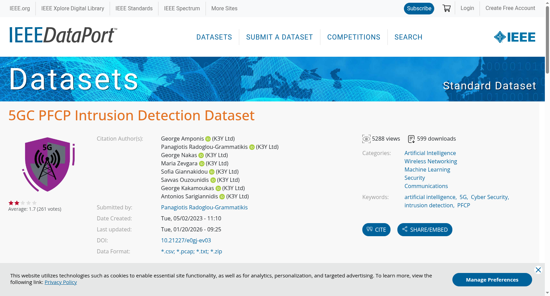
Task: Open the SEARCH menu item
Action: point(408,37)
